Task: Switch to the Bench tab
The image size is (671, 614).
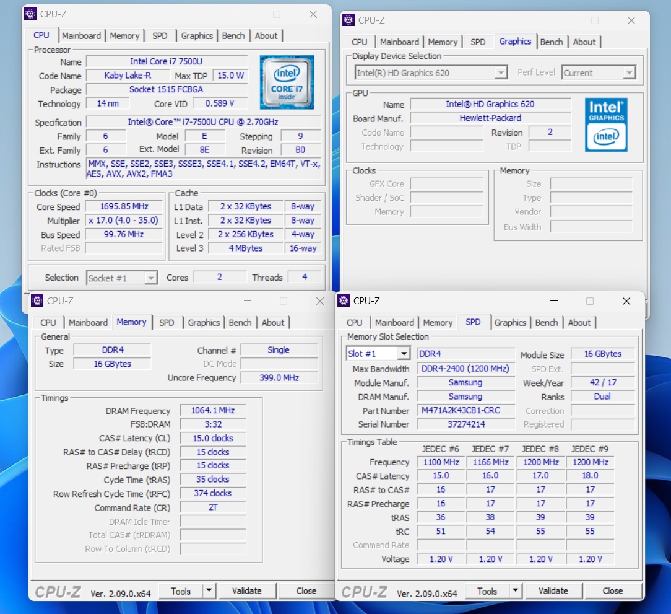Action: click(233, 35)
